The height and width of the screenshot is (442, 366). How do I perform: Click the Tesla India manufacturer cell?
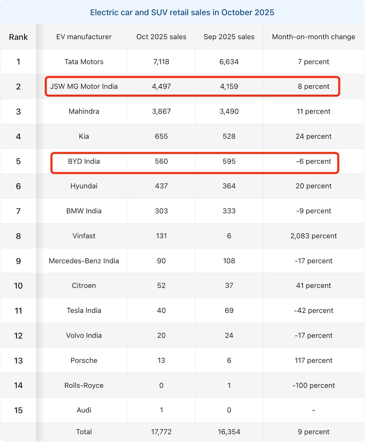click(x=84, y=310)
